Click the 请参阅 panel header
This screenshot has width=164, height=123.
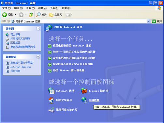click(x=22, y=29)
